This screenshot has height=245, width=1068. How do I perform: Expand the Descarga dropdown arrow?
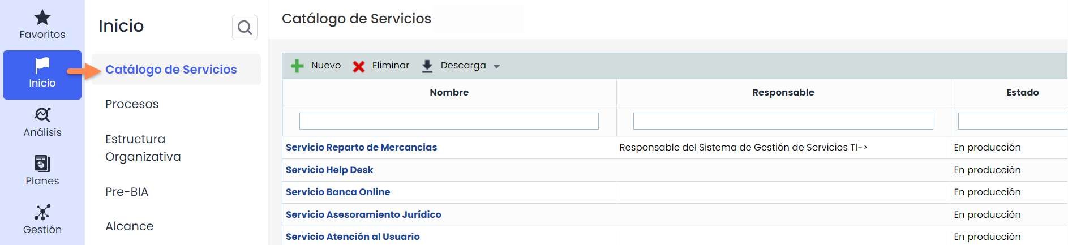coord(496,66)
